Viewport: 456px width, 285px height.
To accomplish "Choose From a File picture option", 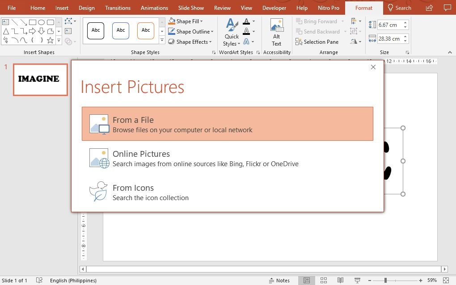I will pyautogui.click(x=227, y=124).
